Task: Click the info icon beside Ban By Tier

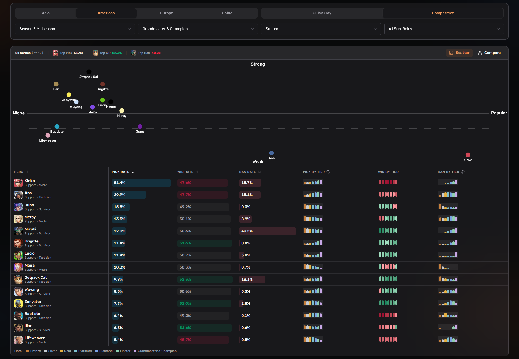Action: click(463, 172)
